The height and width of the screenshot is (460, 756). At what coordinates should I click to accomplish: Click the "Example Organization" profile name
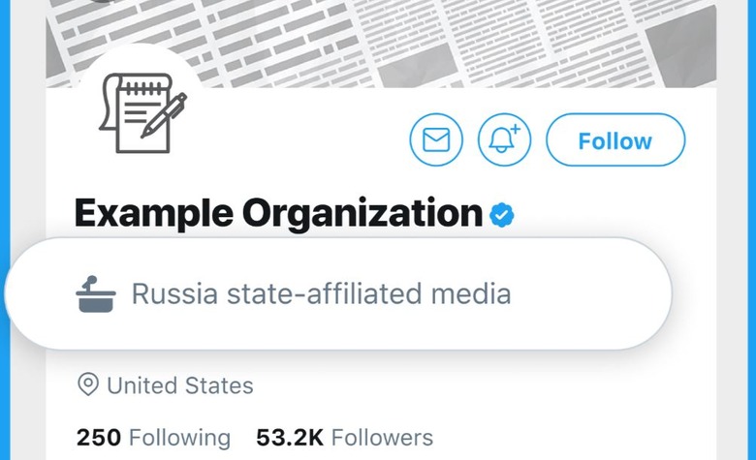point(278,214)
